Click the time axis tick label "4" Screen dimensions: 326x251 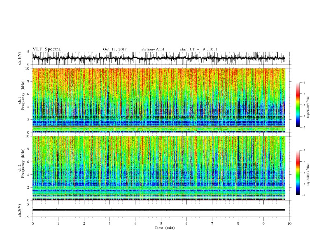[135, 224]
